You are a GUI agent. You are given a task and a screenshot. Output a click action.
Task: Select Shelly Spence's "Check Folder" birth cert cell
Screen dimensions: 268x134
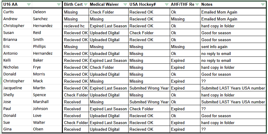(x=76, y=95)
